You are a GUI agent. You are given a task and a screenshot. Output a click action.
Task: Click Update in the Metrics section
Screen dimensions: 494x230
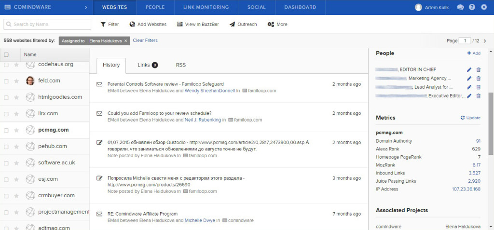click(x=470, y=118)
